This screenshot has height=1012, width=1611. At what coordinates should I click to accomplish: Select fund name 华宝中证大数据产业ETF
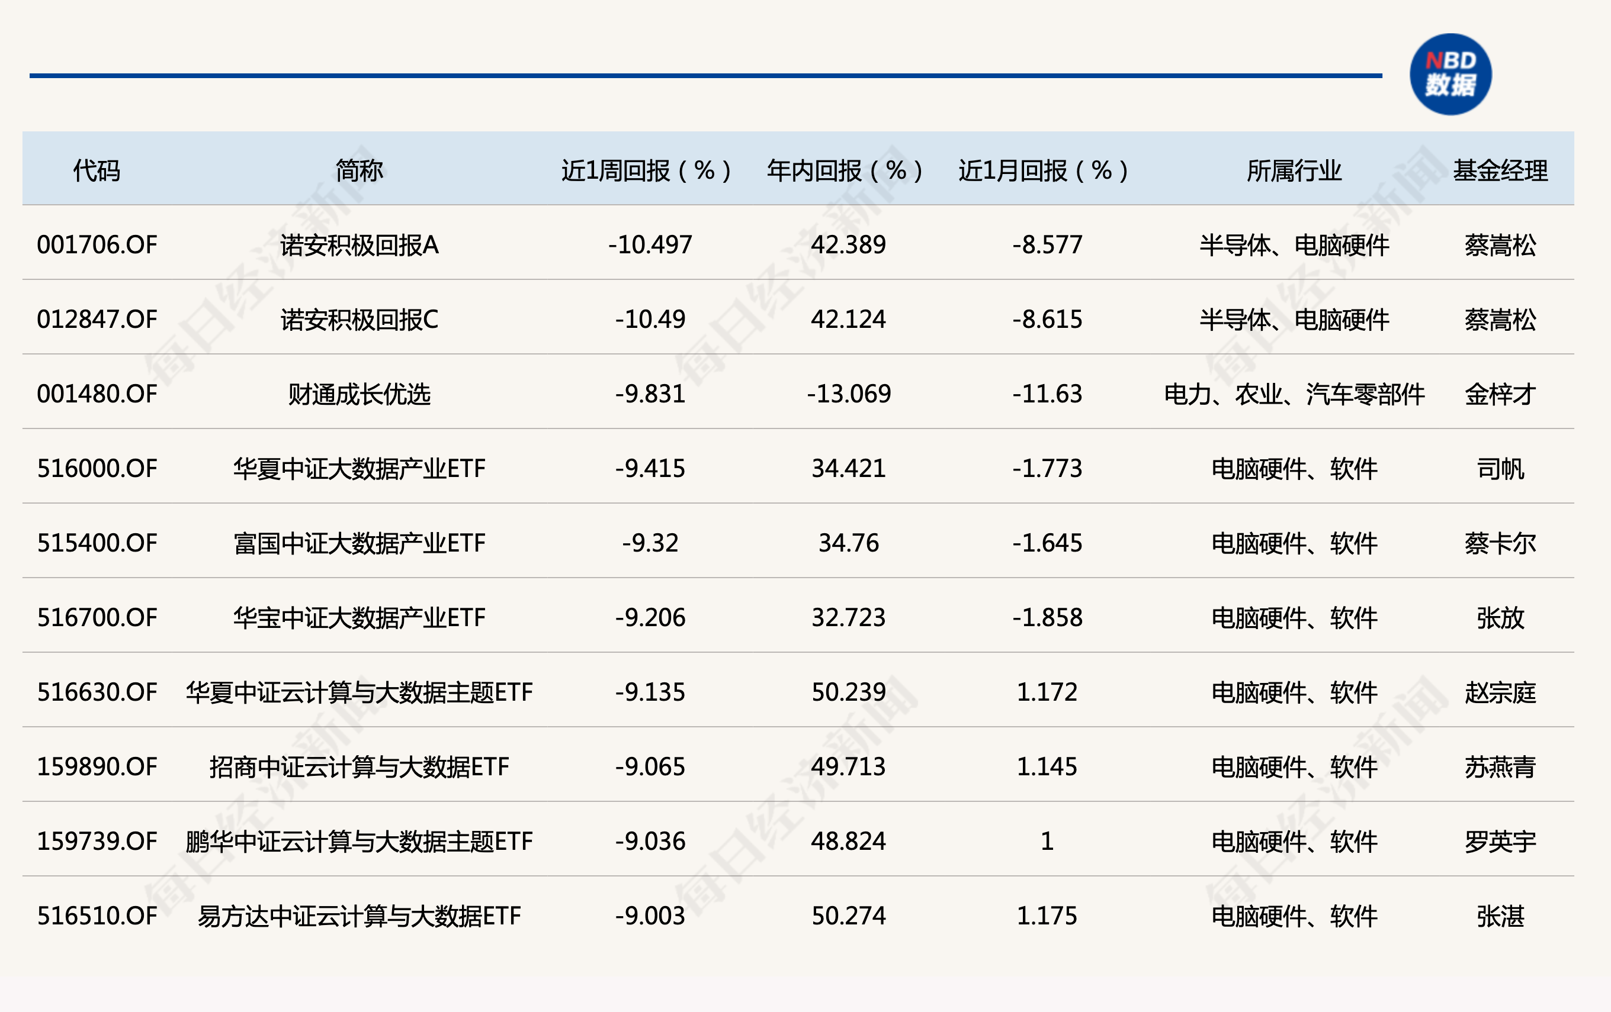pos(360,618)
